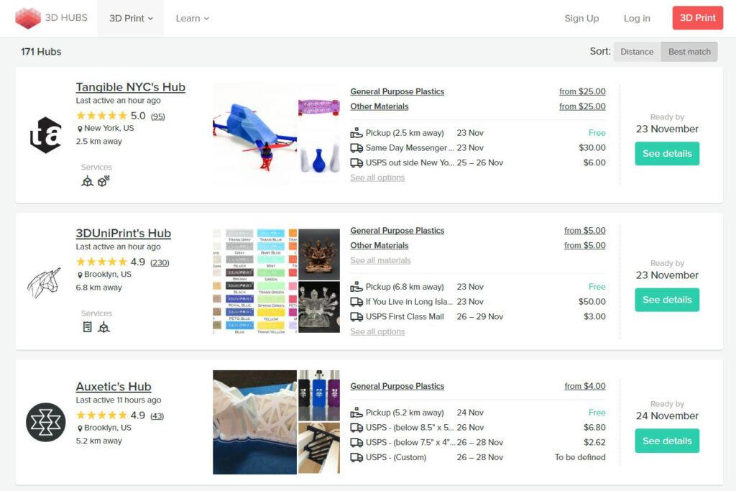Click the 3D Hubs logo icon
Screen dimensions: 736x491
28,18
